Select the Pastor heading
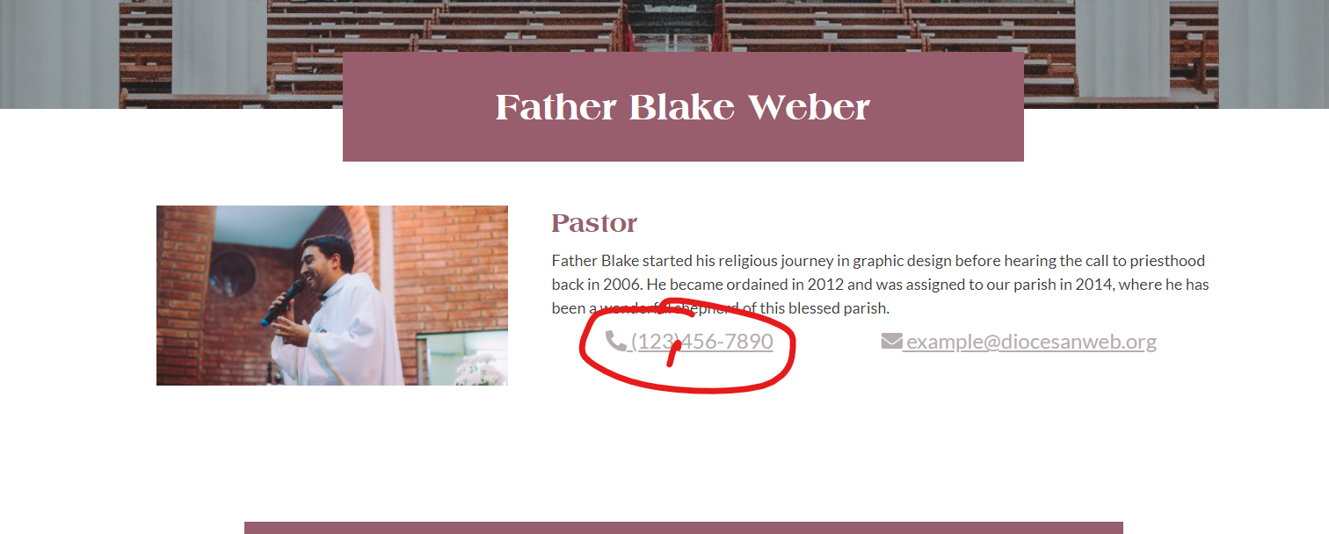The image size is (1329, 534). point(594,223)
